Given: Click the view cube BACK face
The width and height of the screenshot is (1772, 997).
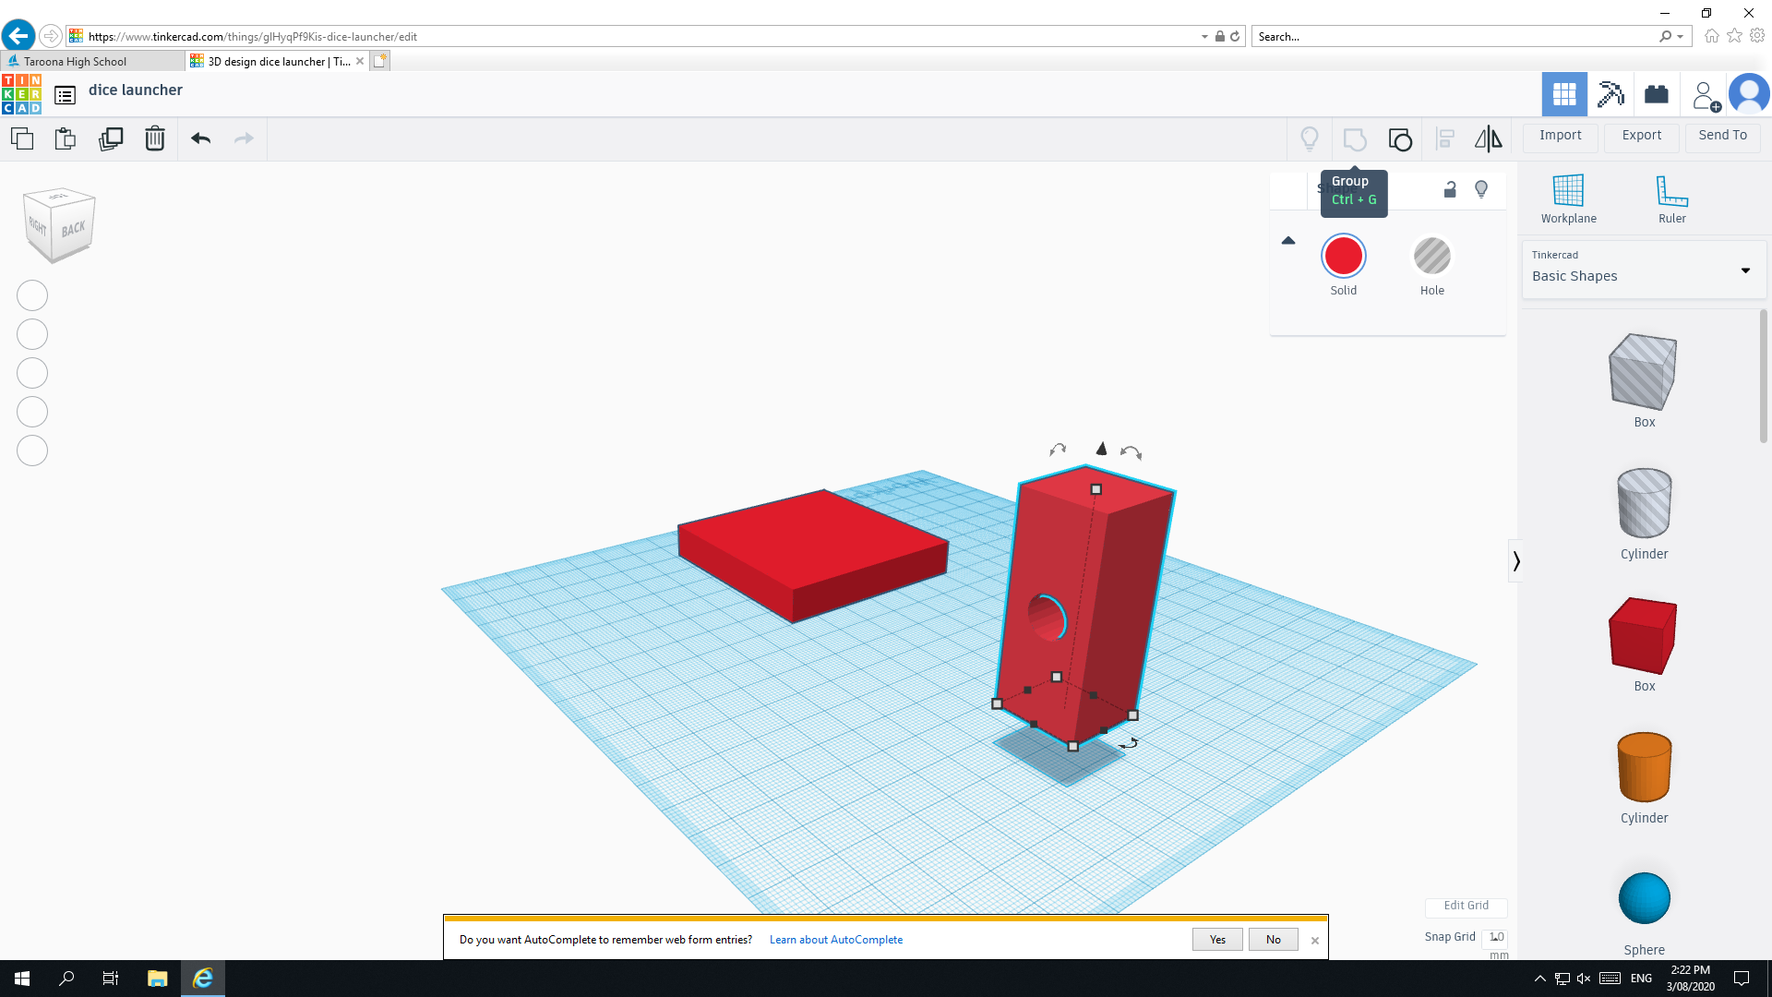Looking at the screenshot, I should [74, 228].
